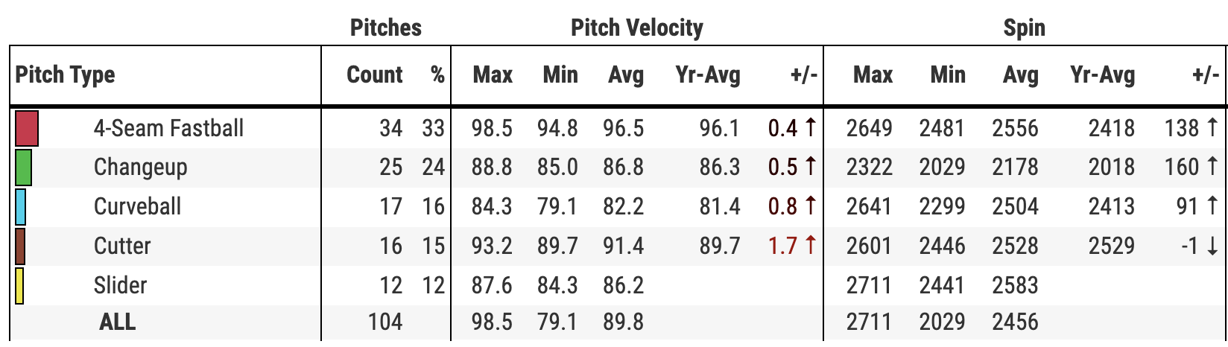Image resolution: width=1228 pixels, height=347 pixels.
Task: Select the Curveball pitch type label
Action: click(x=137, y=207)
